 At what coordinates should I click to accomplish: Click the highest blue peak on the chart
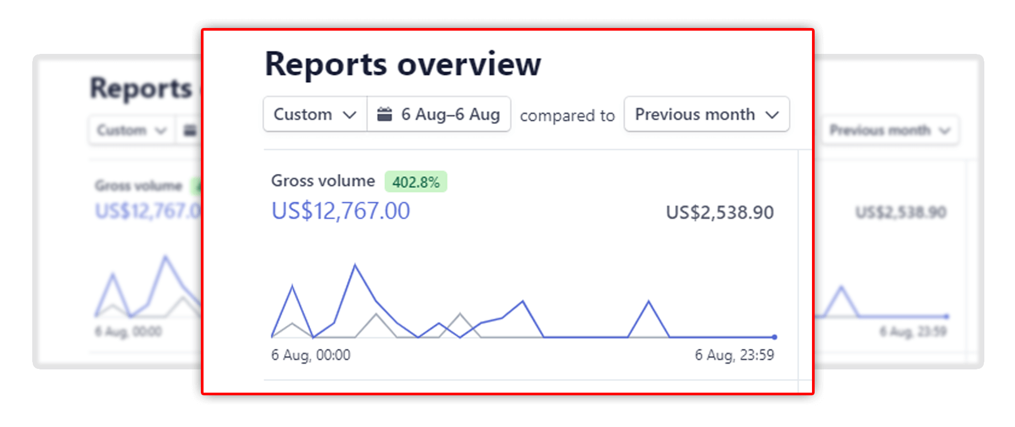tap(355, 265)
